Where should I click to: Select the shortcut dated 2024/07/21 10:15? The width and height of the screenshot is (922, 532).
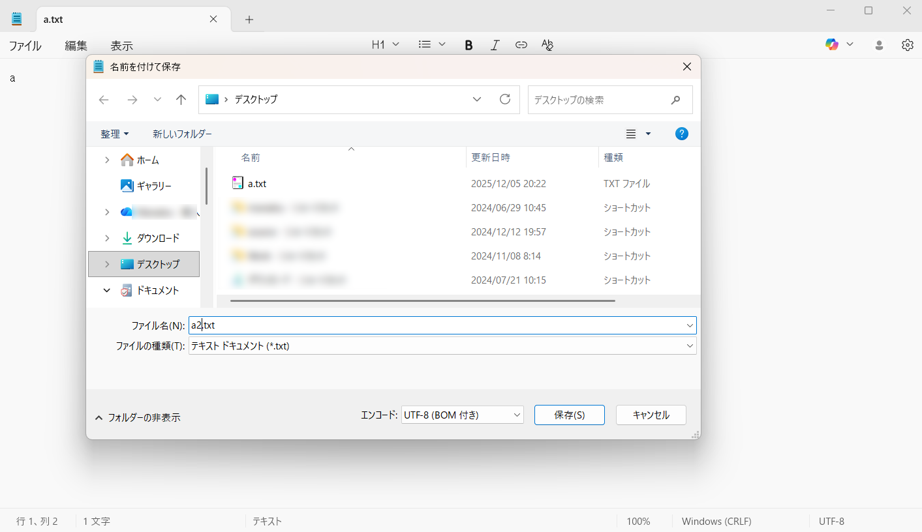(x=459, y=280)
